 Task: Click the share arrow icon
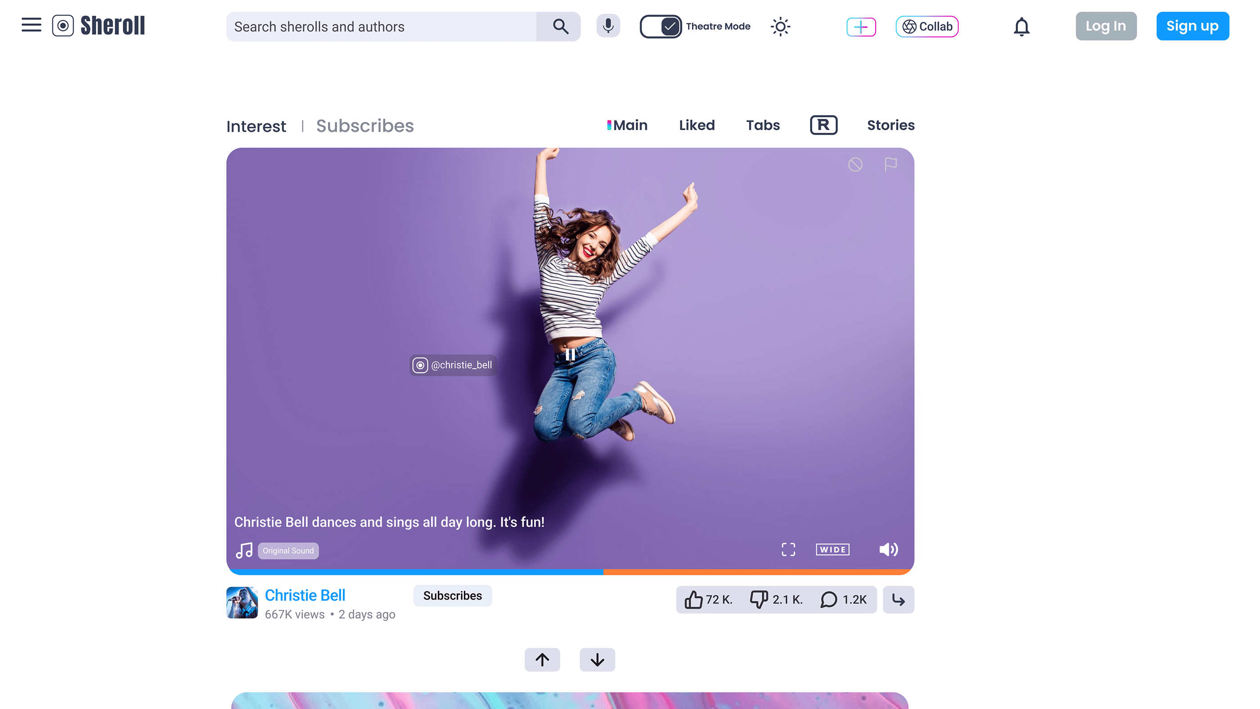click(898, 600)
